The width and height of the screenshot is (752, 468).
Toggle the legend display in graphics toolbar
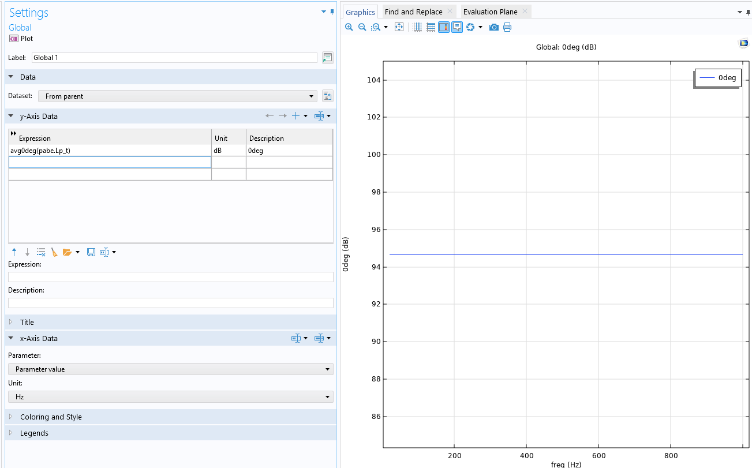pos(444,27)
